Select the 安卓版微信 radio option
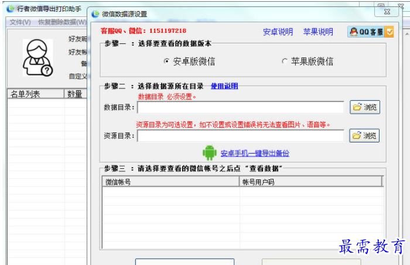410x265 pixels. pyautogui.click(x=190, y=62)
